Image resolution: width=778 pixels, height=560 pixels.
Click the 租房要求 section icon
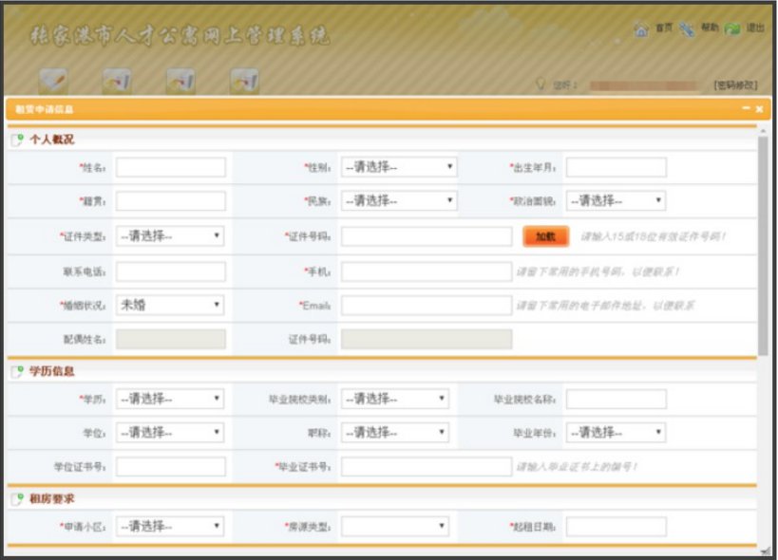pyautogui.click(x=17, y=499)
